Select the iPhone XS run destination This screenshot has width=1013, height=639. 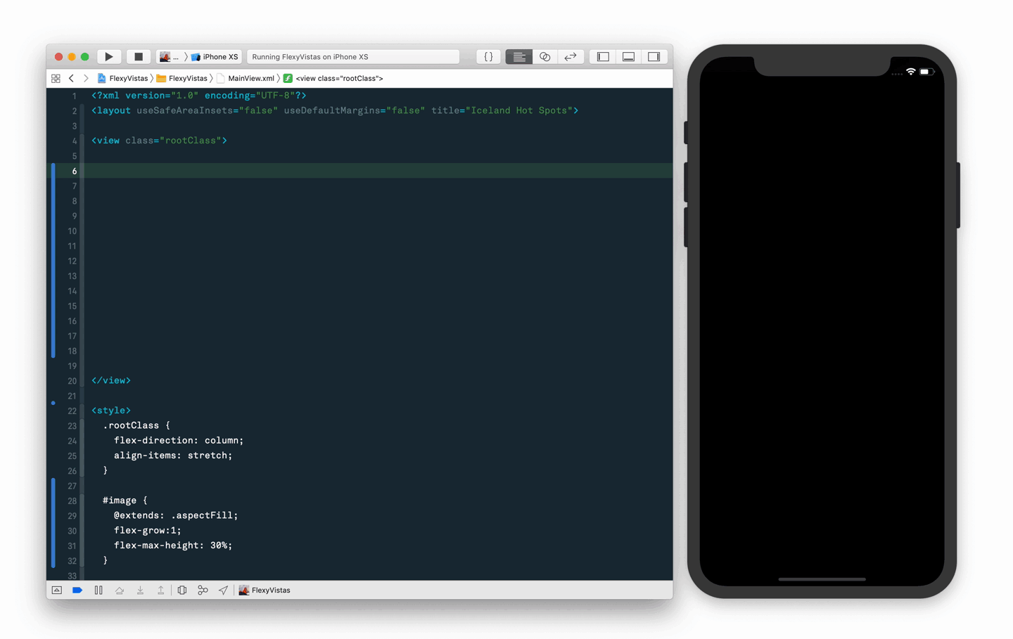coord(215,57)
